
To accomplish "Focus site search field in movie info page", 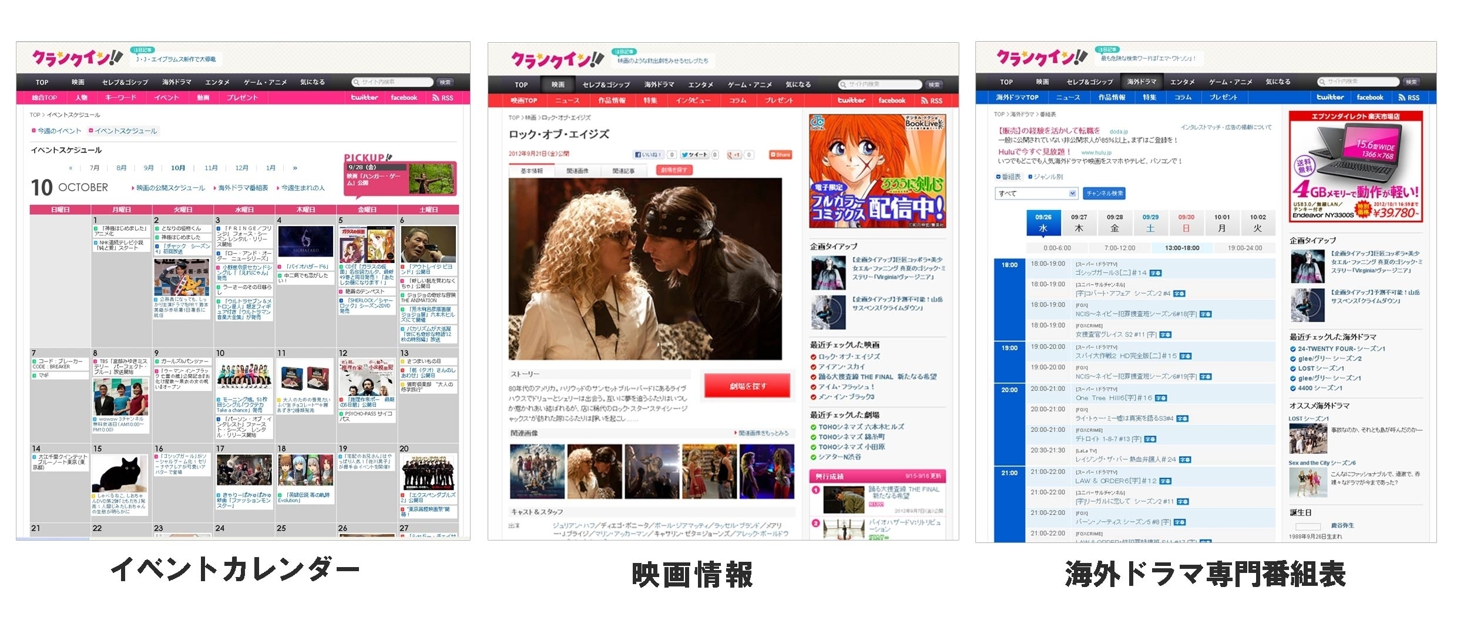I will (x=879, y=85).
